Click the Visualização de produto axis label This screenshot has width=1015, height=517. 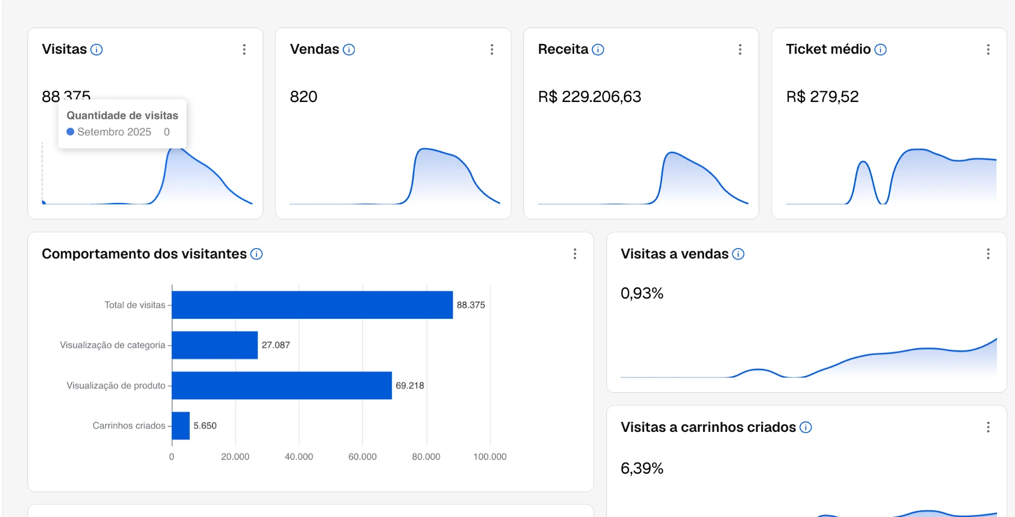point(116,385)
